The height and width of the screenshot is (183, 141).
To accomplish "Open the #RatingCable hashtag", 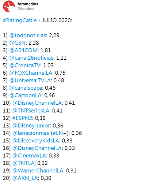I will [x=20, y=20].
